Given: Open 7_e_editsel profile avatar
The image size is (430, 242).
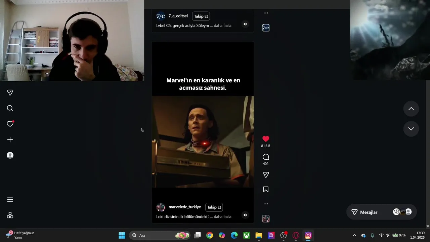Looking at the screenshot, I should pyautogui.click(x=161, y=16).
